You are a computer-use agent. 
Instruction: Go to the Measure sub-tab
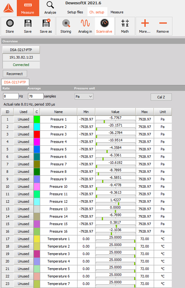117,12
